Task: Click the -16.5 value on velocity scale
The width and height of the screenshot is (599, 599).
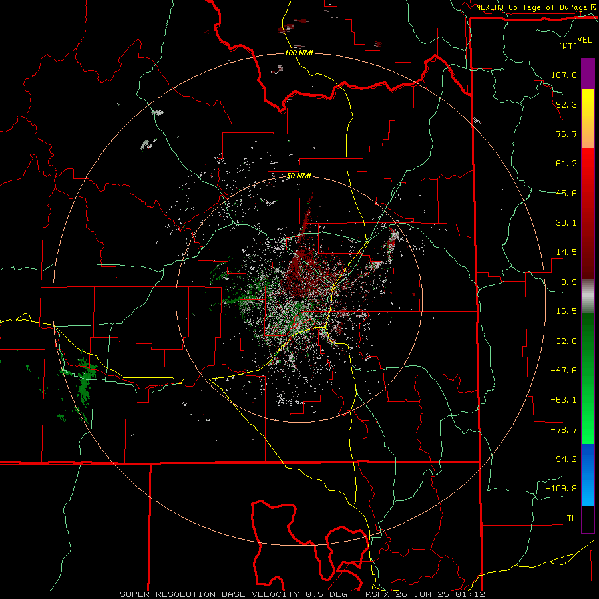Action: (x=564, y=311)
